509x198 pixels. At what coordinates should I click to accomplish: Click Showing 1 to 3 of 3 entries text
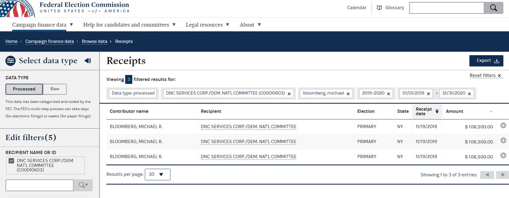click(449, 175)
